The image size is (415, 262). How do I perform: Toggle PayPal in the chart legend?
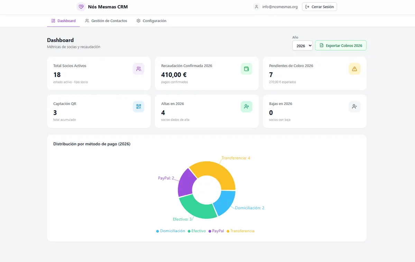tap(216, 231)
